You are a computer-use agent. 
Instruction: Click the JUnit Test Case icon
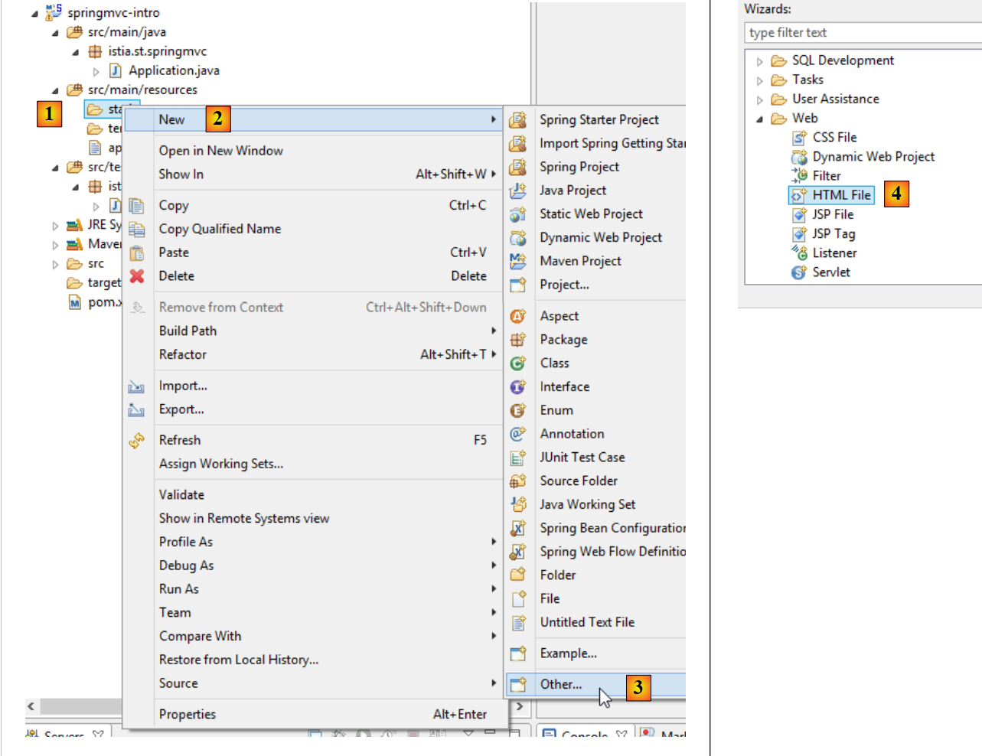click(518, 458)
